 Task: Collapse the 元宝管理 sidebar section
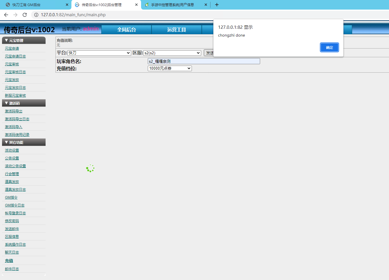(24, 40)
